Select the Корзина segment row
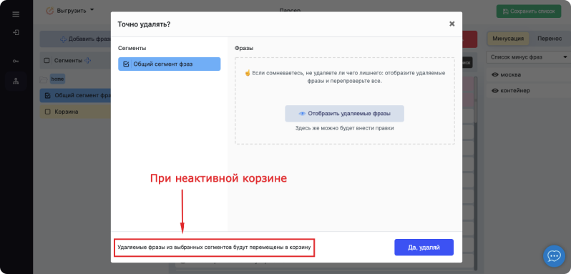571x274 pixels. tap(75, 112)
